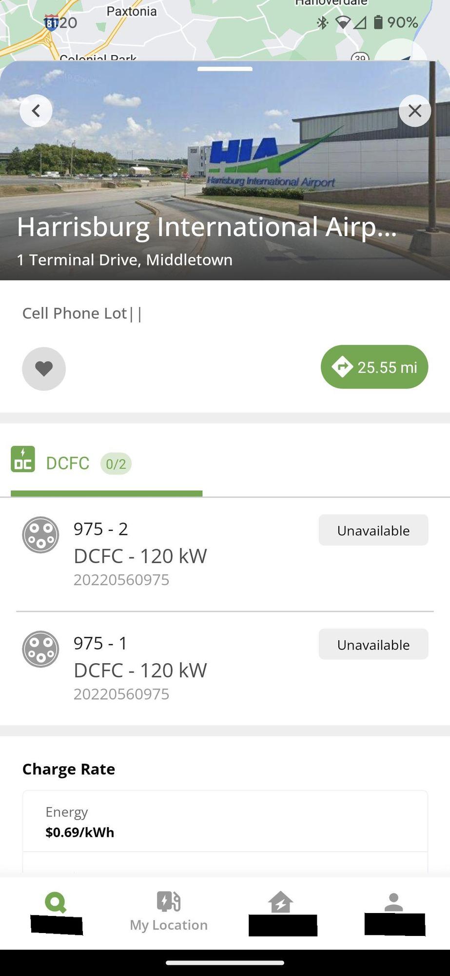Toggle the favorite heart button

(x=44, y=368)
